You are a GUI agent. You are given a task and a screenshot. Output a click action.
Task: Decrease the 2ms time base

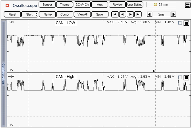coord(149,14)
